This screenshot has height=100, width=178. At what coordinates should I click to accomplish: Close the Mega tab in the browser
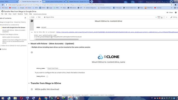click(x=17, y=2)
